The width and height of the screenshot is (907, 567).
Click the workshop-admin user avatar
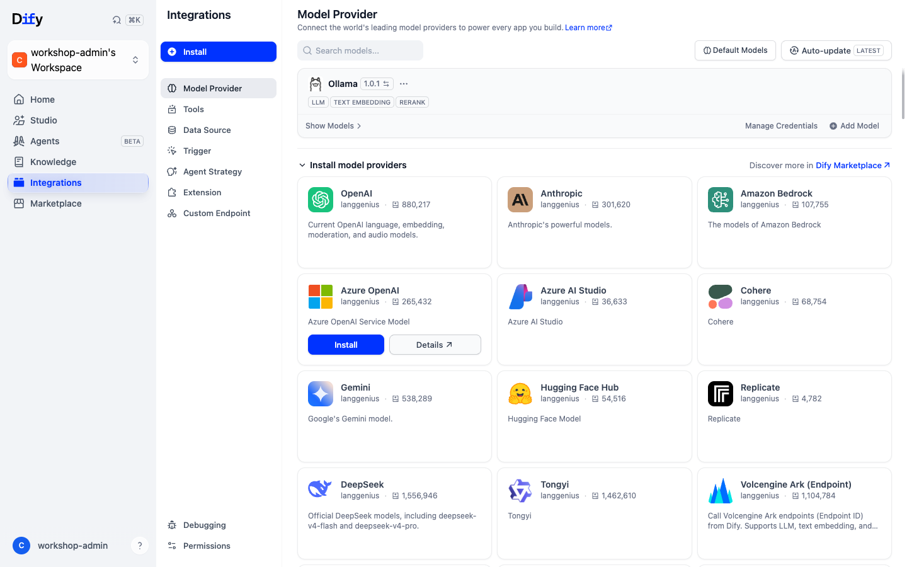coord(21,546)
